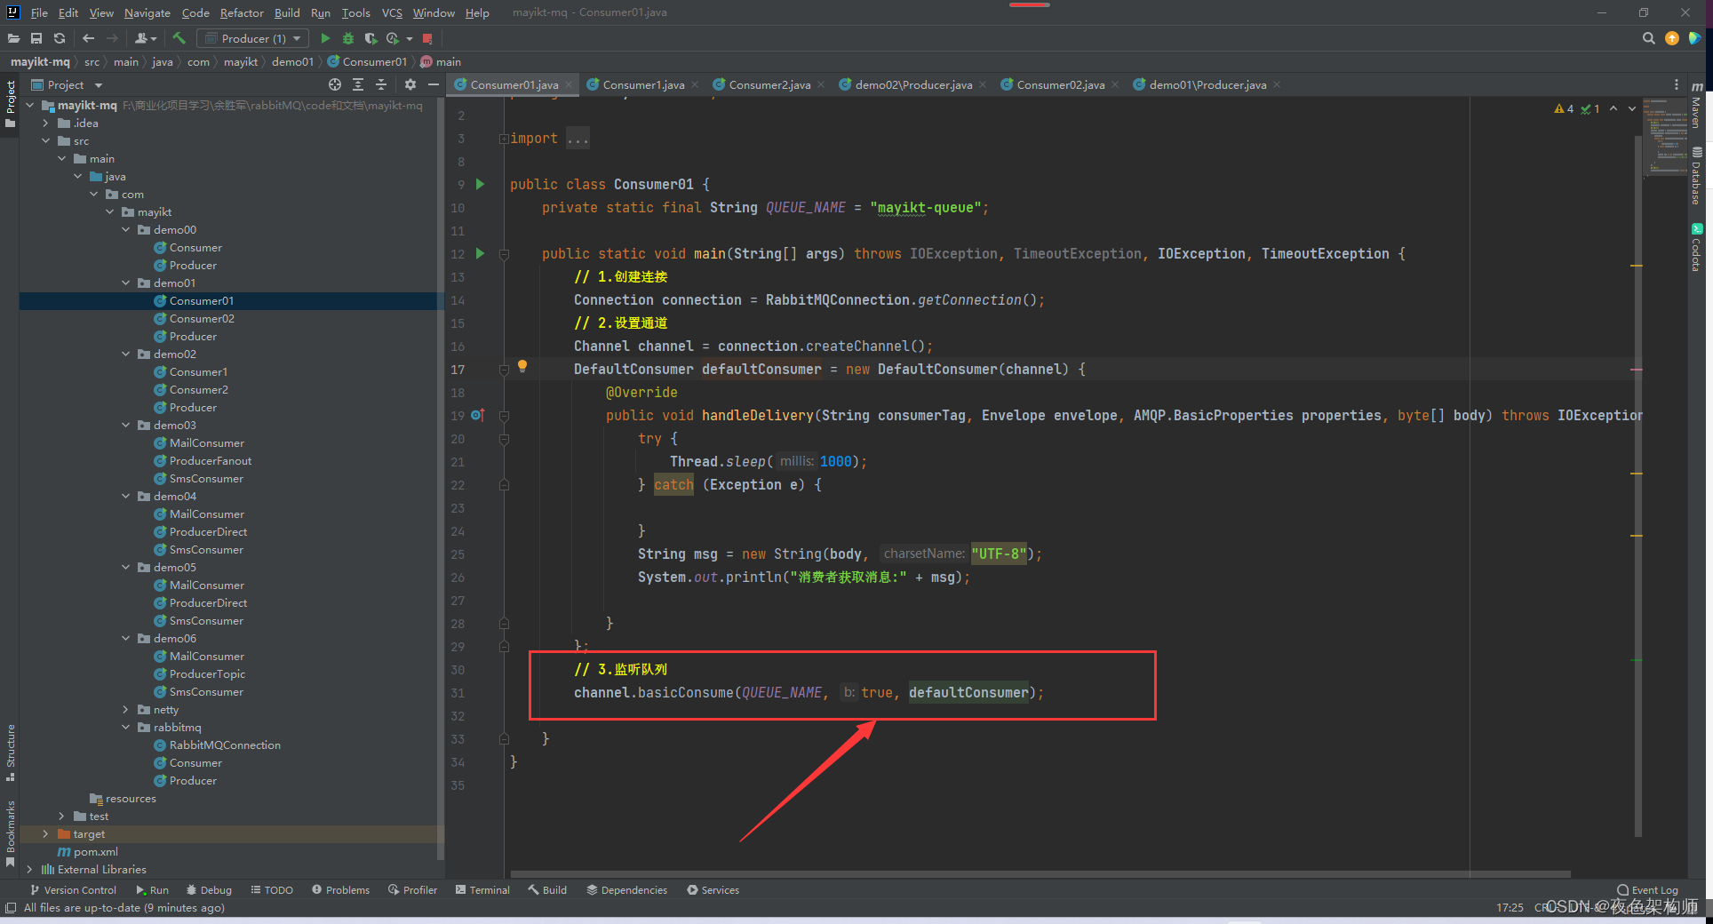Switch to demo02\Producer.java tab
1713x924 pixels.
click(x=913, y=84)
